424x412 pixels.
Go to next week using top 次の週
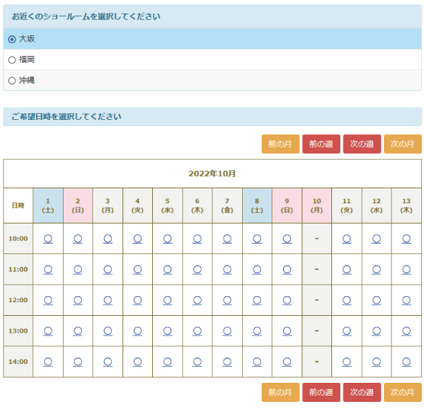coord(362,144)
